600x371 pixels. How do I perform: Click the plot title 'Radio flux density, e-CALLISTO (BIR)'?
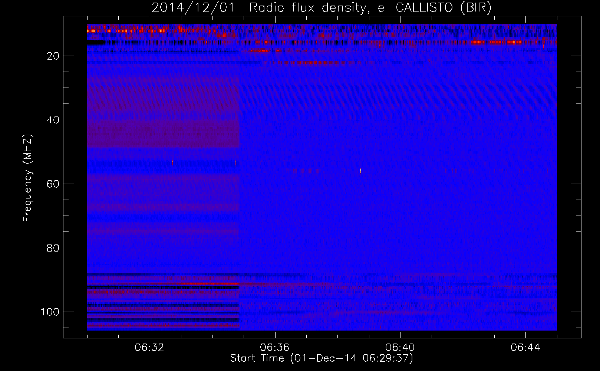click(370, 8)
